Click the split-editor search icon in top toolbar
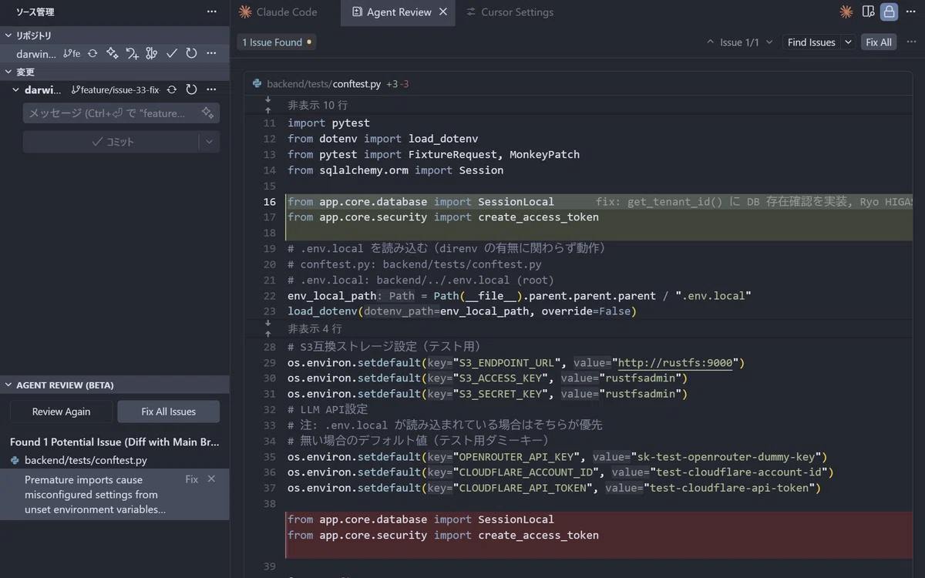 868,12
